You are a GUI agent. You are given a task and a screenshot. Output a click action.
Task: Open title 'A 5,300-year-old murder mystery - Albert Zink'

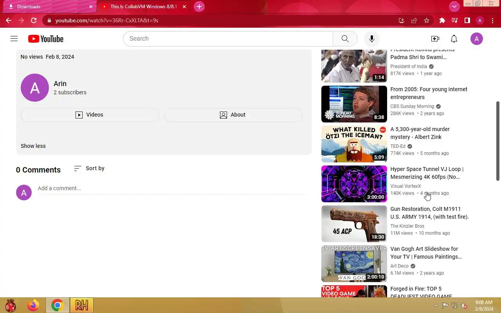[x=420, y=133]
